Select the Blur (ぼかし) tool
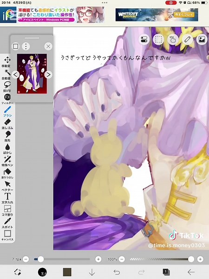Screen dimensions: 209x279 click(7, 149)
